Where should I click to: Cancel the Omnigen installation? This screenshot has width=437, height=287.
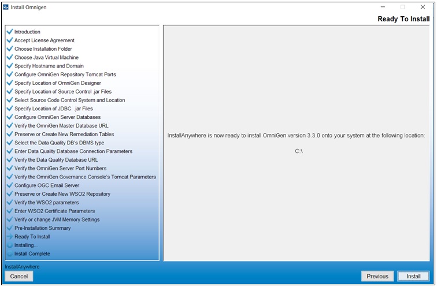click(x=19, y=276)
